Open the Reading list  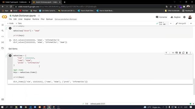coord(188,11)
